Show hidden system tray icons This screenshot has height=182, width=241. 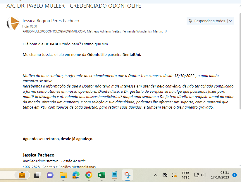click(156, 175)
